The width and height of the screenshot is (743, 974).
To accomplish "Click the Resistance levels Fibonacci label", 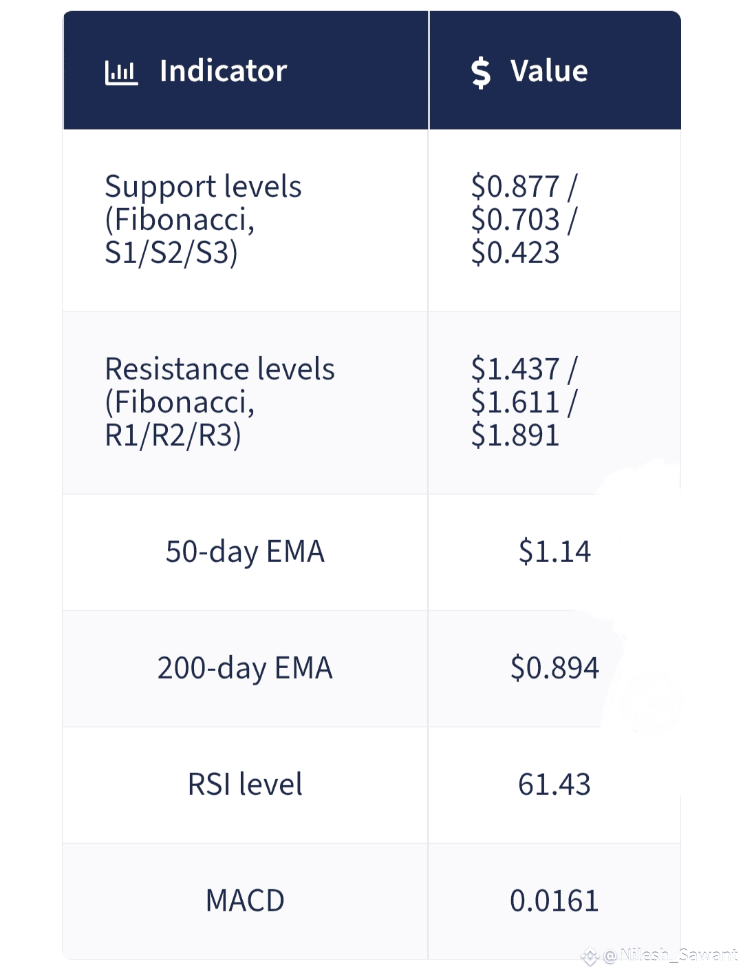I will [219, 402].
